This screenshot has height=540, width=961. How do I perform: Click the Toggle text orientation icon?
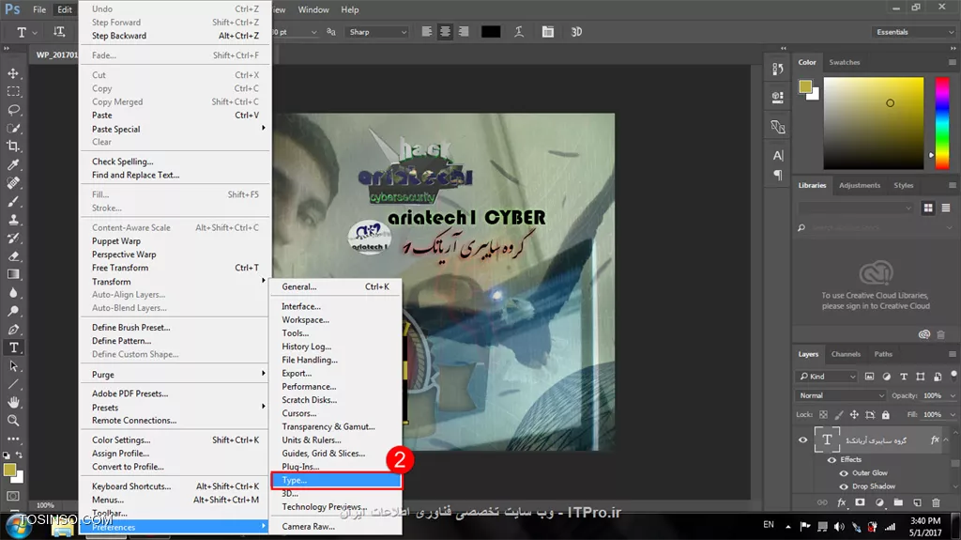point(59,32)
